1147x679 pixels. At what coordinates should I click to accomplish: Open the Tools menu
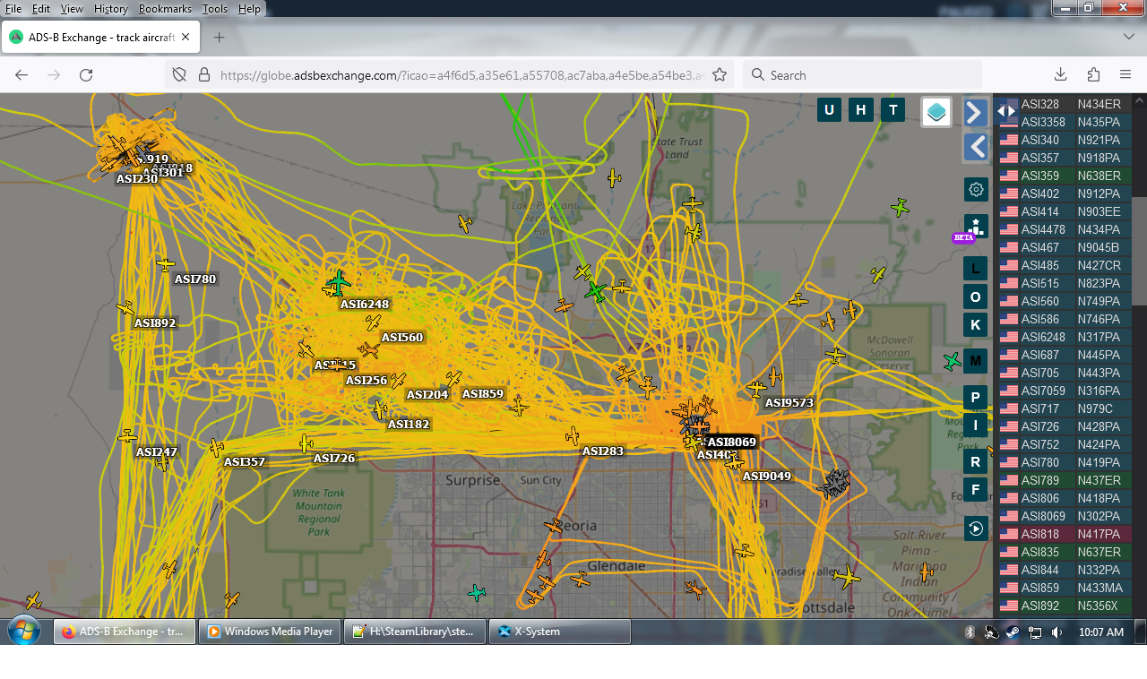(215, 8)
